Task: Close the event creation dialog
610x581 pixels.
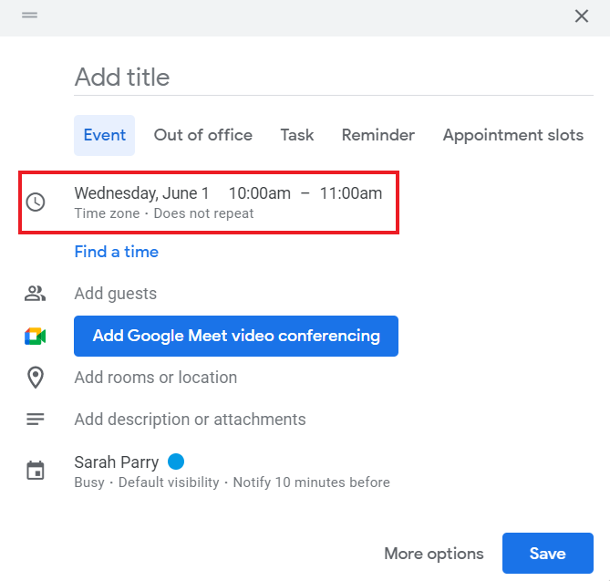Action: [581, 16]
